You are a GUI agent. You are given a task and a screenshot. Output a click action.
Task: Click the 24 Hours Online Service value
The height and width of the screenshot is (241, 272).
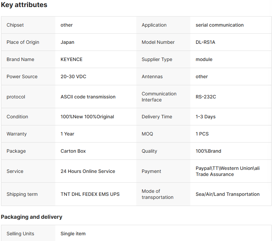(x=88, y=171)
